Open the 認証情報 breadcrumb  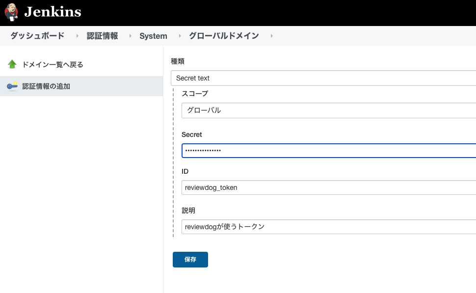102,36
